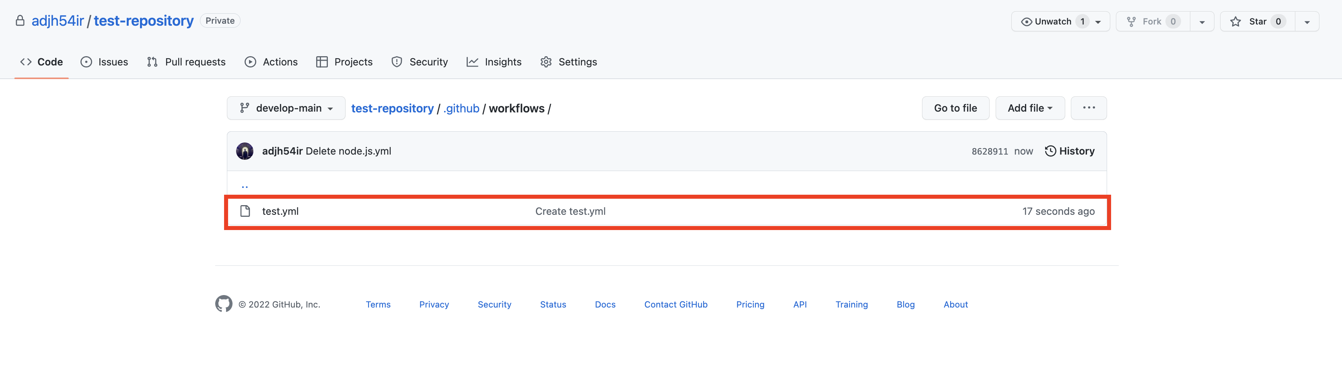Viewport: 1342px width, 383px height.
Task: Click the committer avatar image
Action: (245, 151)
